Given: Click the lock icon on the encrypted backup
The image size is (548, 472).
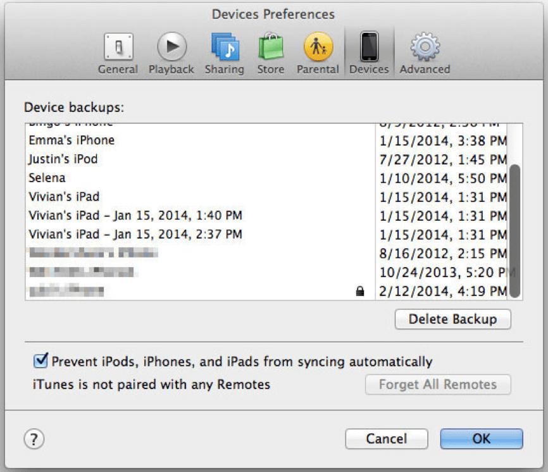Looking at the screenshot, I should tap(359, 290).
